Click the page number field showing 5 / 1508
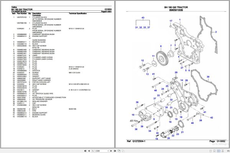 [x=100, y=151]
